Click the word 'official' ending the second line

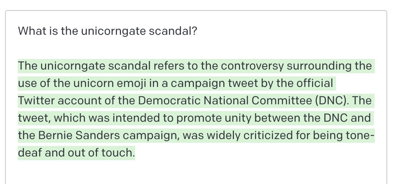(x=315, y=83)
